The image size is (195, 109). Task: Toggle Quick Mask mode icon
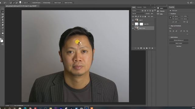pos(3,44)
